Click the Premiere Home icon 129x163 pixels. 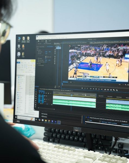(x=39, y=41)
